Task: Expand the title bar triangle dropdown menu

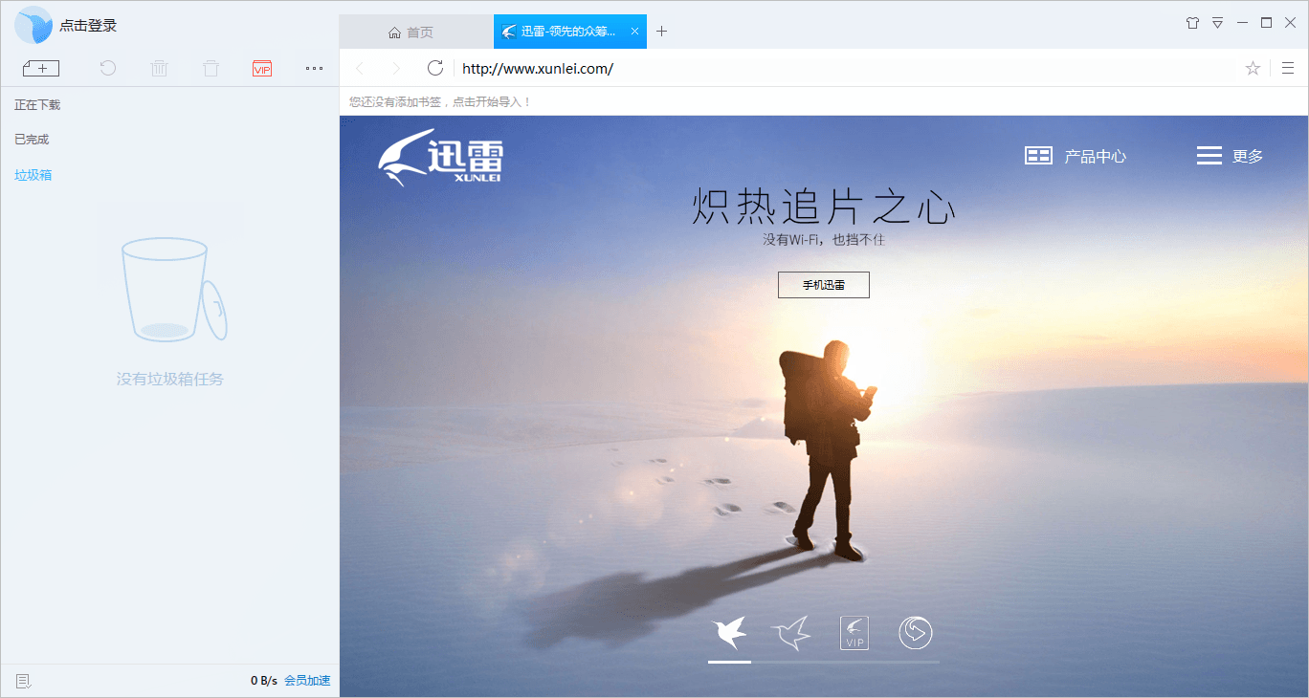Action: tap(1217, 22)
